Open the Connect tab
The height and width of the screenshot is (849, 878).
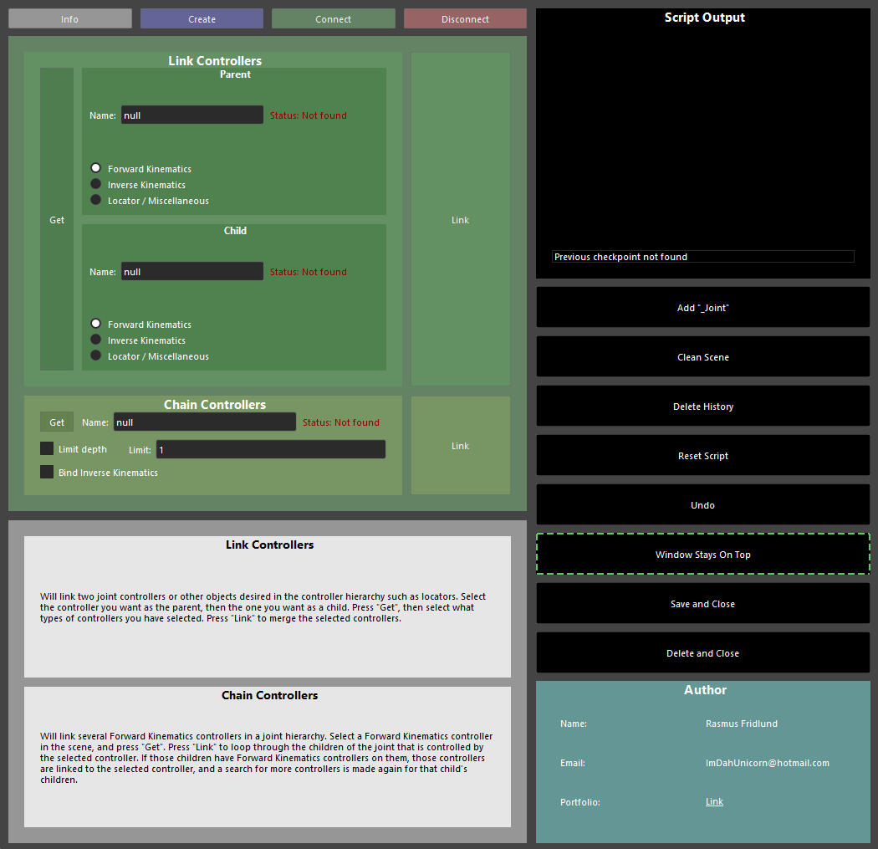333,18
